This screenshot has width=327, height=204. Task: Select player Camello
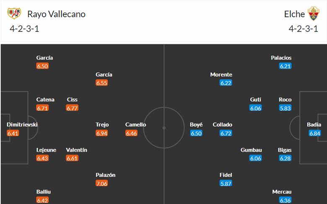point(135,125)
